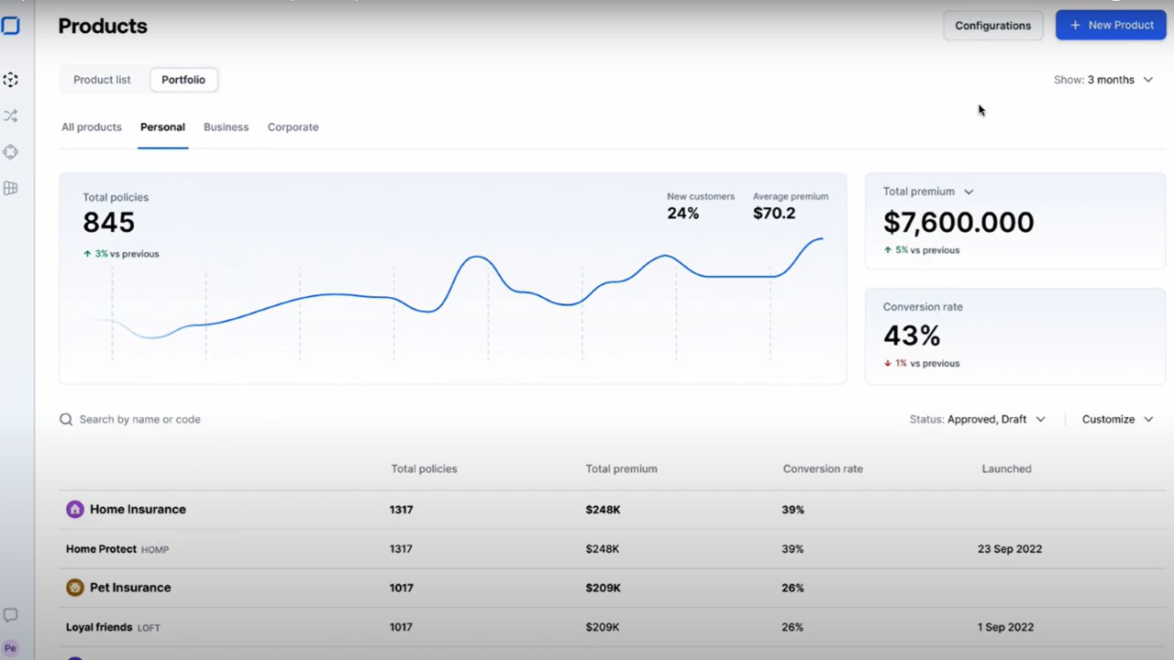The height and width of the screenshot is (660, 1174).
Task: Click the app logo in the sidebar
Action: pyautogui.click(x=10, y=26)
